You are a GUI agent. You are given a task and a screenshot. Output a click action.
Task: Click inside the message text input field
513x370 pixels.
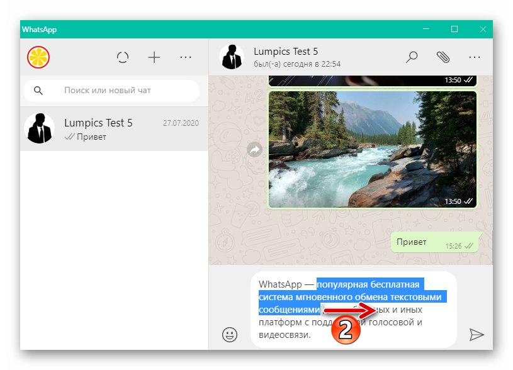pyautogui.click(x=353, y=310)
